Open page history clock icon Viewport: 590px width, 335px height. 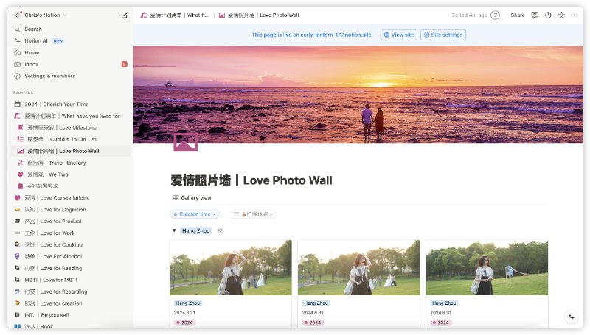[548, 15]
